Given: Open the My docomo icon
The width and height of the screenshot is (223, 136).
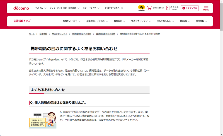Looking at the screenshot, I should [141, 8].
